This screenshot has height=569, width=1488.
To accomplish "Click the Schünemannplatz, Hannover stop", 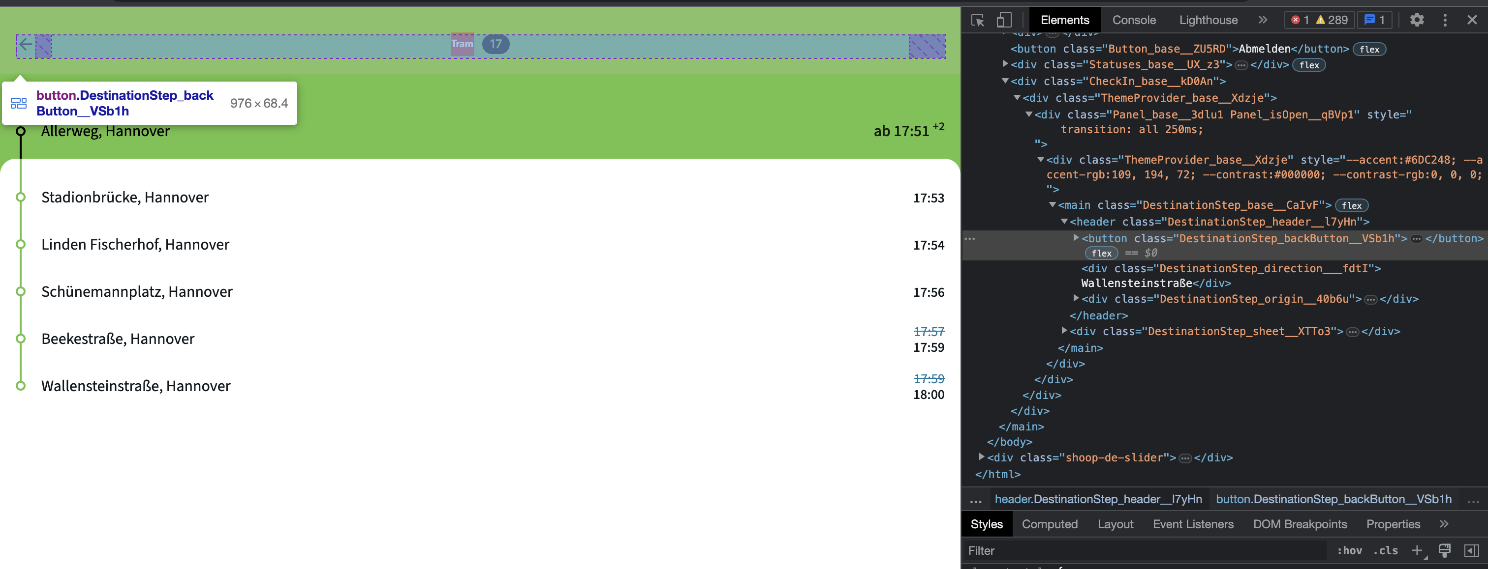I will point(137,292).
